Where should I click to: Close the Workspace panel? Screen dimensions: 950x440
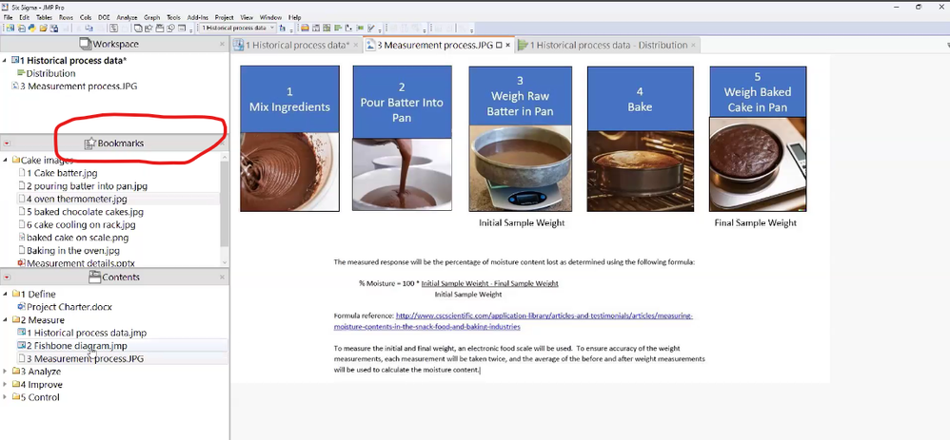click(222, 44)
